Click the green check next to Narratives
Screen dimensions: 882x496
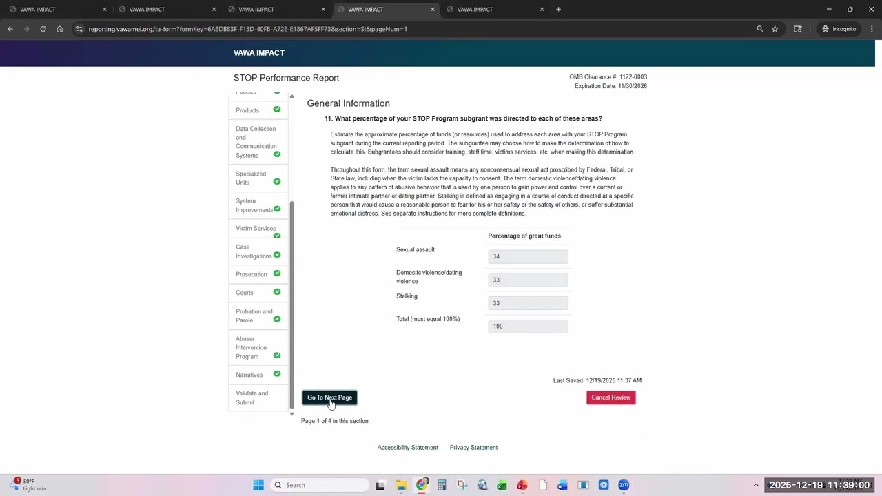point(277,374)
